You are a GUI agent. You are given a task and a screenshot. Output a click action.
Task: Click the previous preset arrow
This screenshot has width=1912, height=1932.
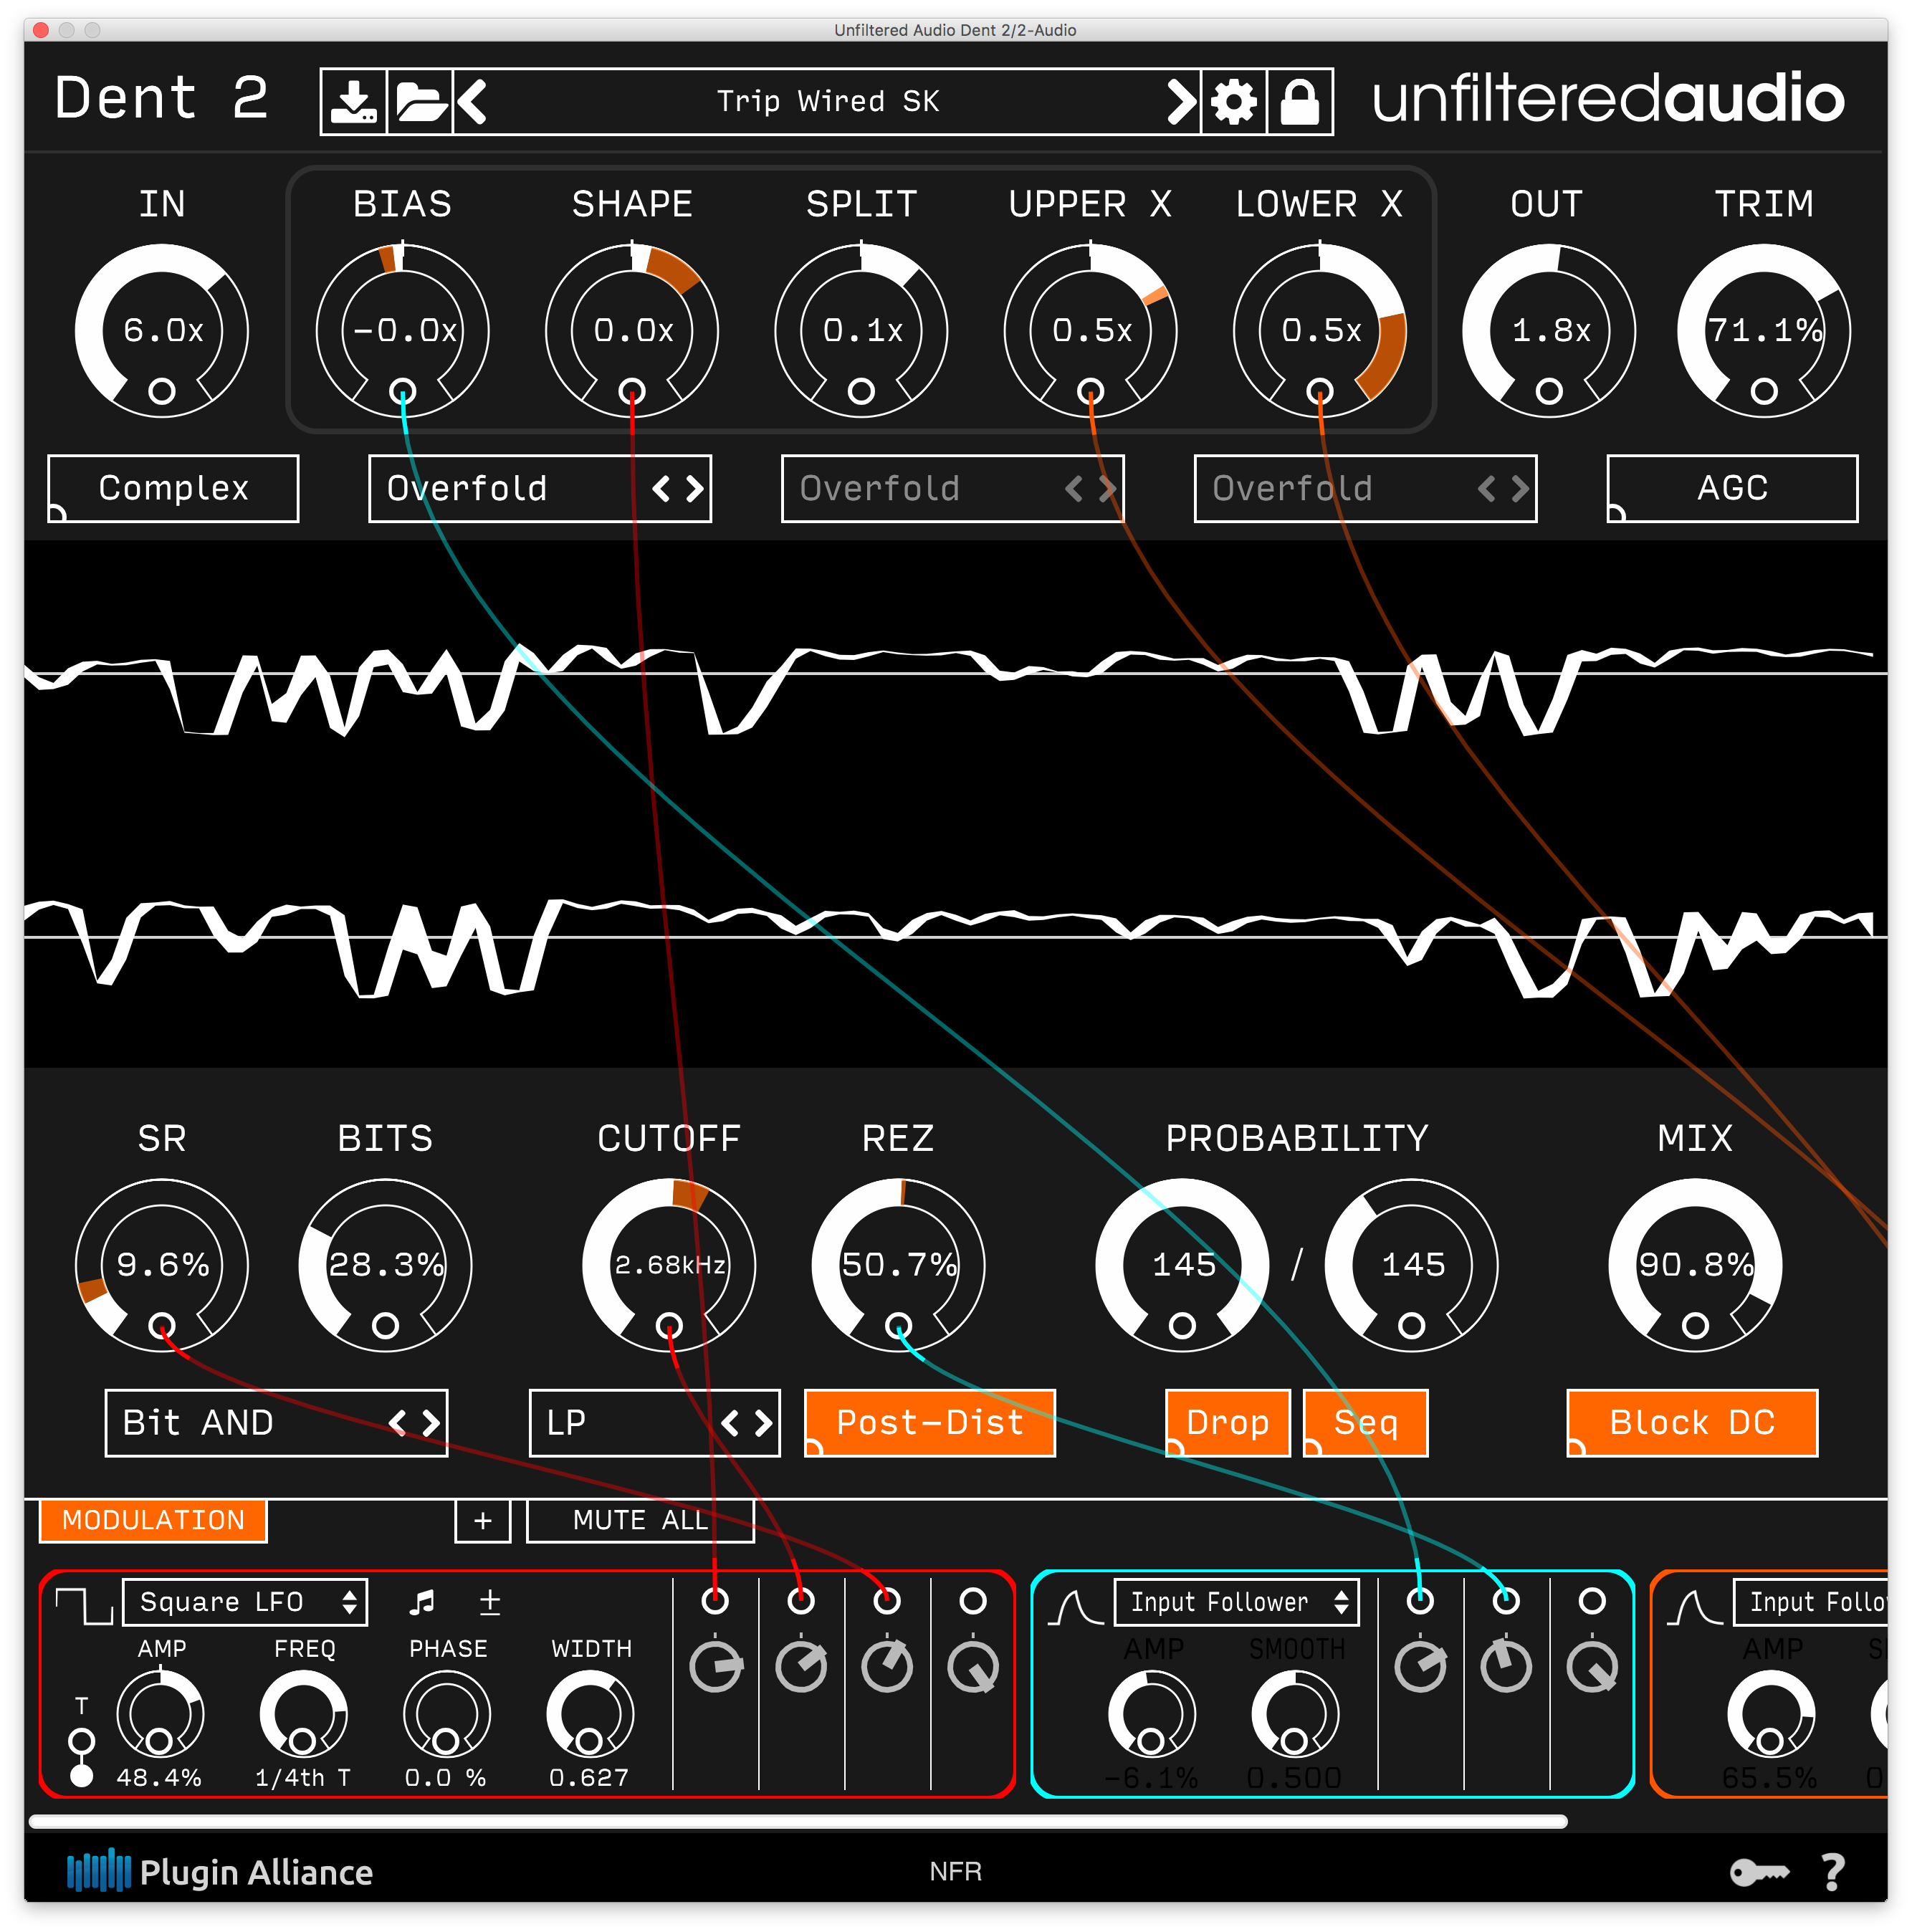472,100
